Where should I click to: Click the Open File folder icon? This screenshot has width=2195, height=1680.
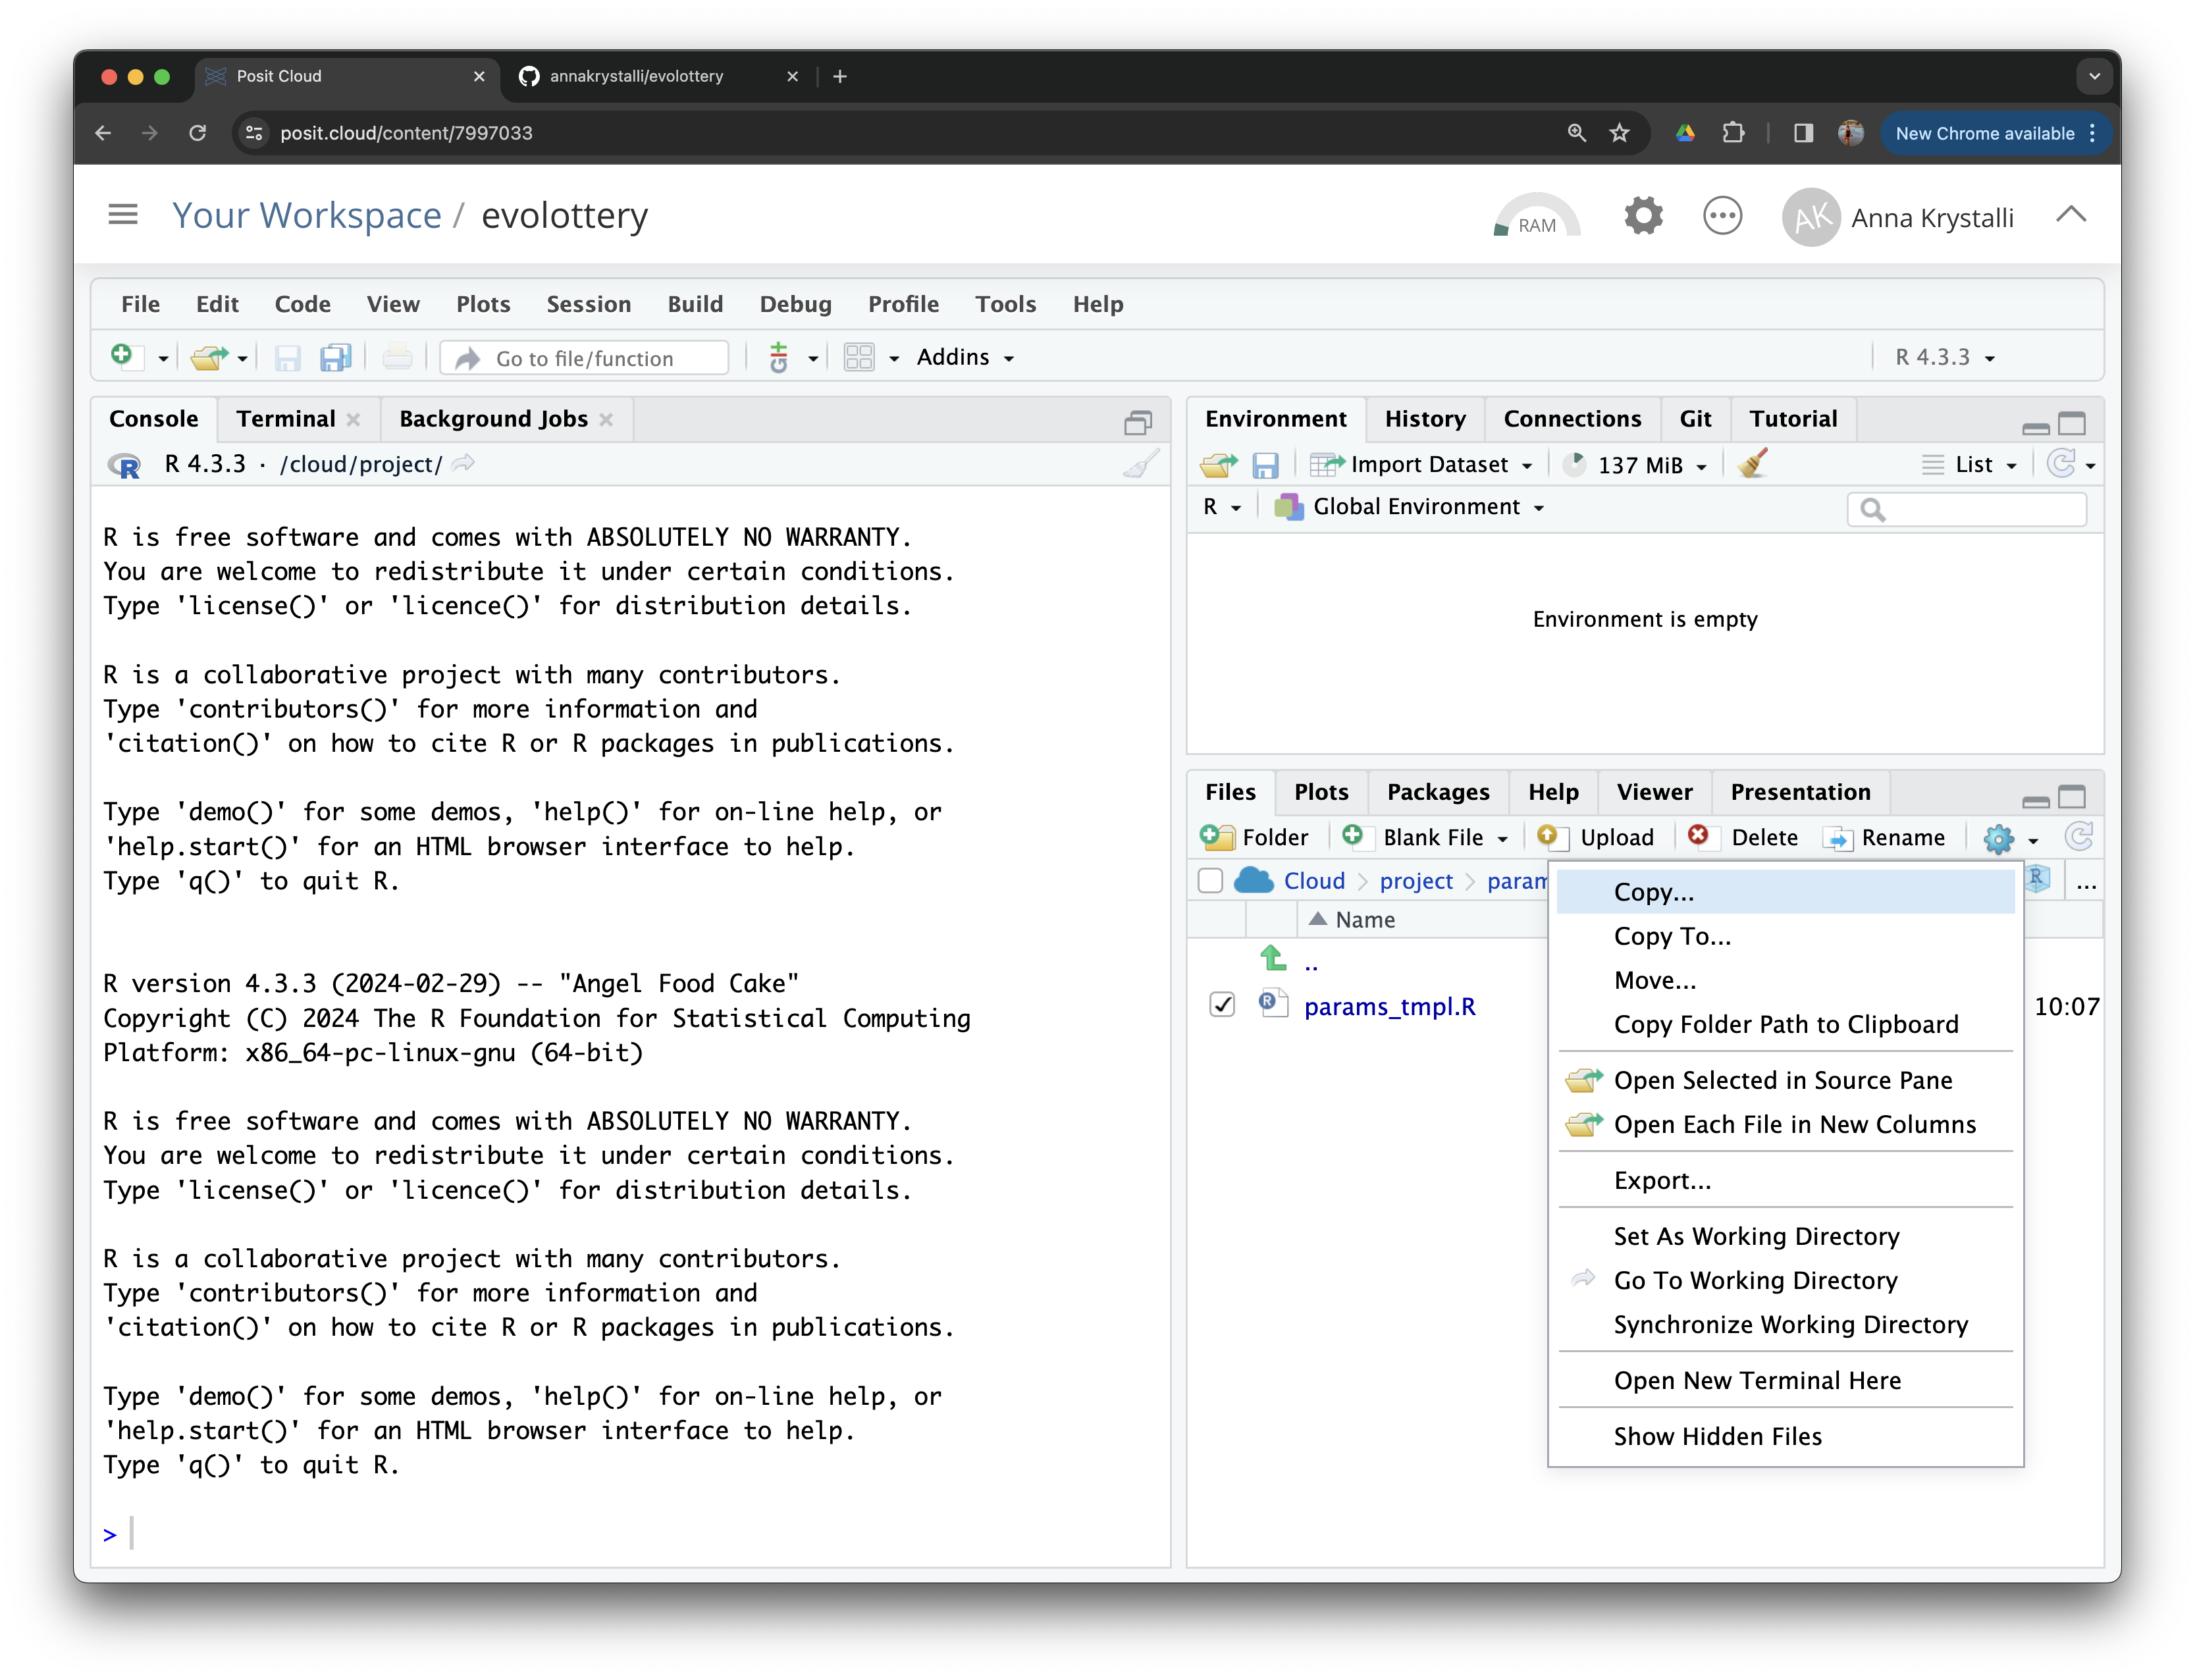pyautogui.click(x=208, y=357)
